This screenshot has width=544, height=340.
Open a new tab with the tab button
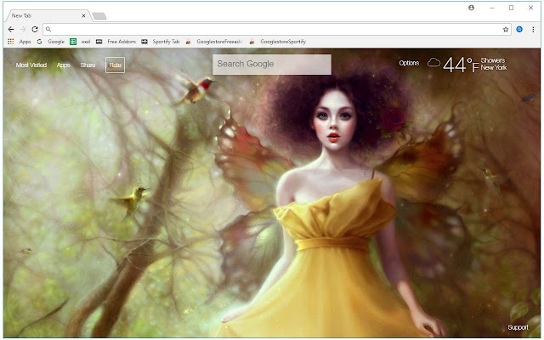[99, 16]
